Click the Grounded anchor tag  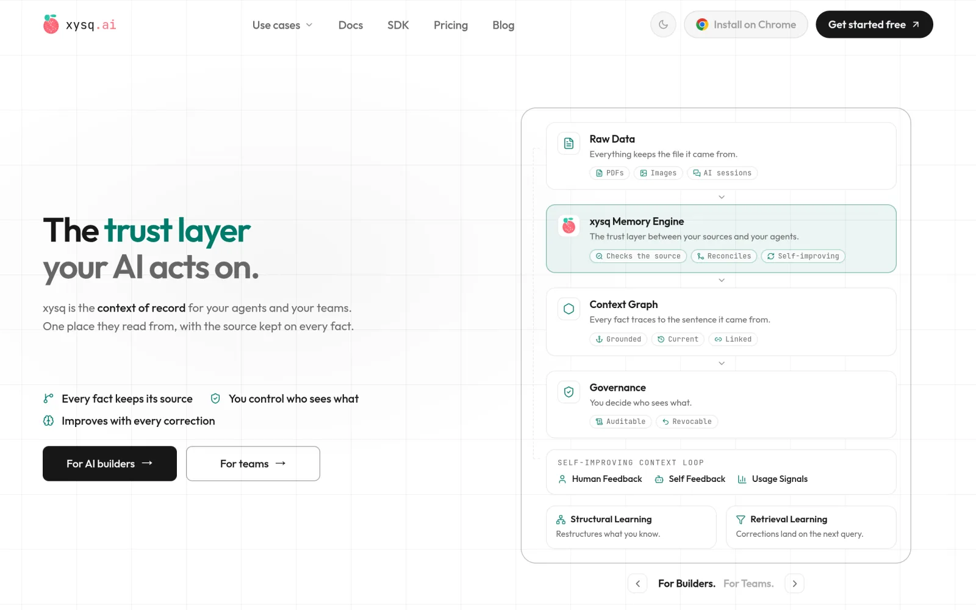coord(619,339)
